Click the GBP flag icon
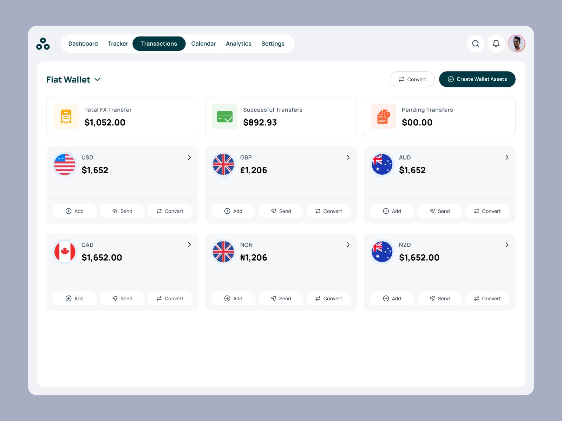Viewport: 562px width, 421px height. pos(223,164)
